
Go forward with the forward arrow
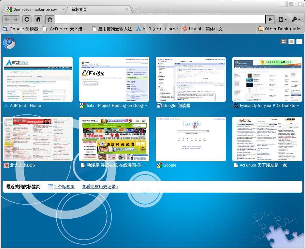[16, 20]
